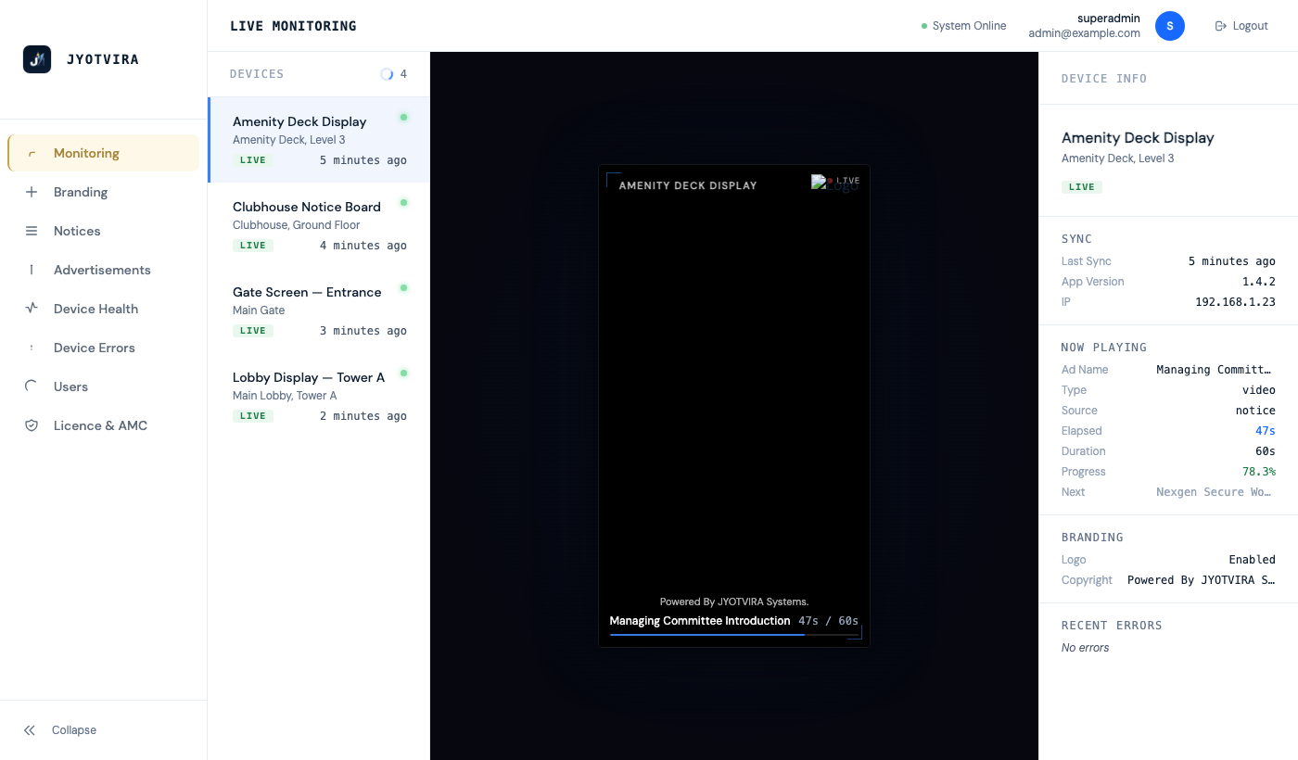This screenshot has height=760, width=1298.
Task: Click the Elapsed value 47s
Action: tap(1266, 431)
